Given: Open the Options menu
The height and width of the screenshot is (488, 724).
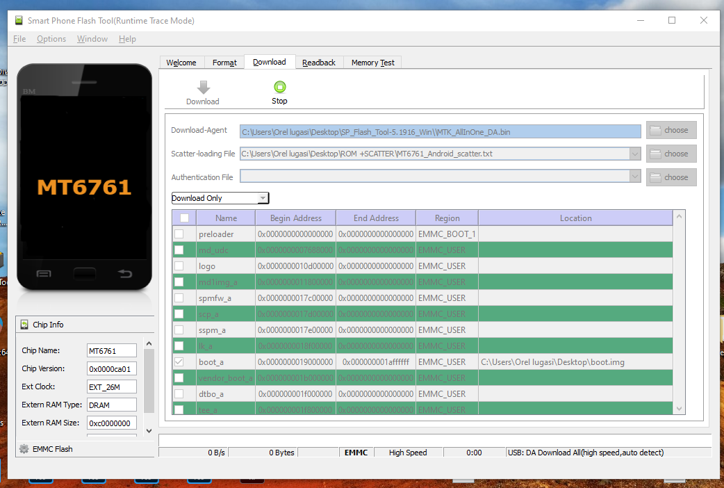Looking at the screenshot, I should click(51, 39).
